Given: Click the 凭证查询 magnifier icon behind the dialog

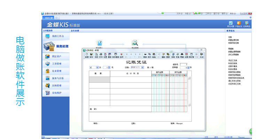Looking at the screenshot, I should (135, 43).
